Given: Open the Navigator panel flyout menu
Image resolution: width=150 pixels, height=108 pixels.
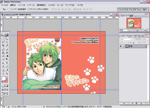Looking at the screenshot, I should (x=148, y=16).
